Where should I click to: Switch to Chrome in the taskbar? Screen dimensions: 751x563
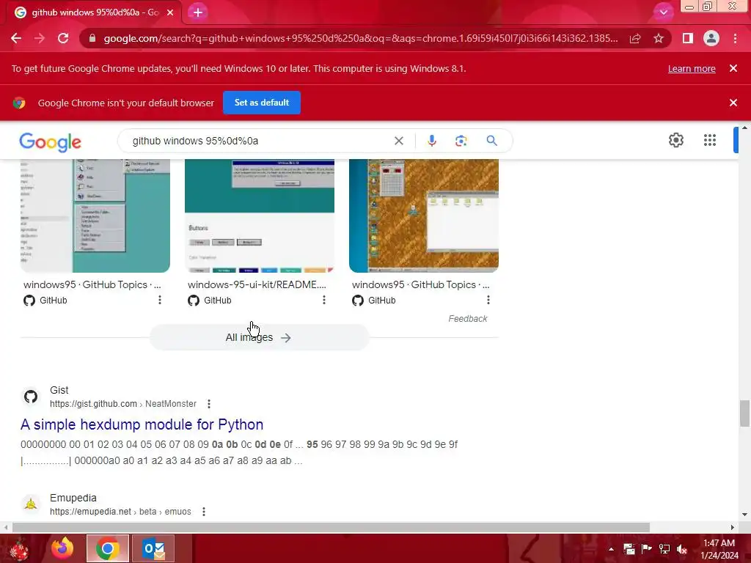(x=108, y=548)
